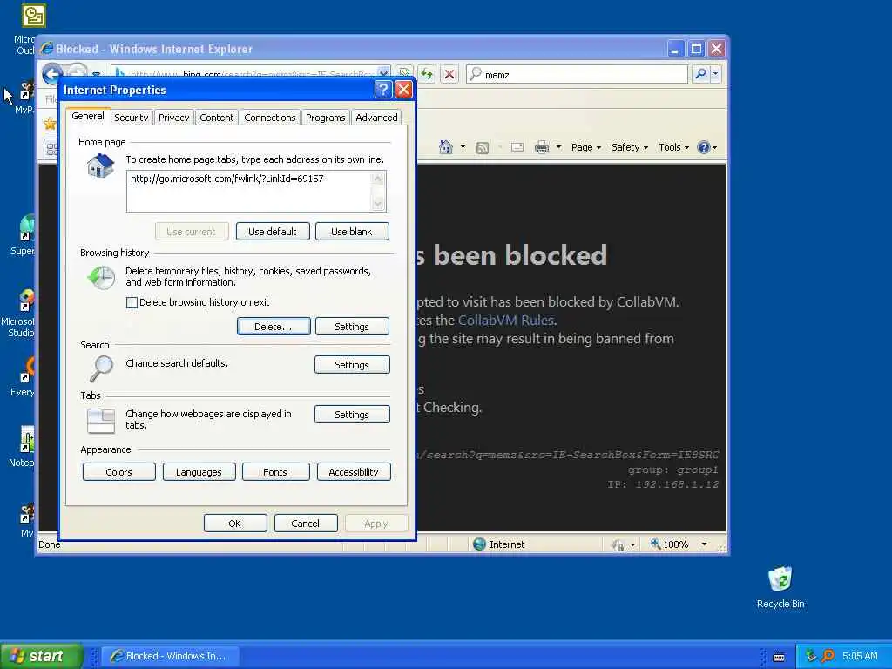The image size is (892, 669).
Task: Click the Fonts button
Action: pyautogui.click(x=275, y=472)
